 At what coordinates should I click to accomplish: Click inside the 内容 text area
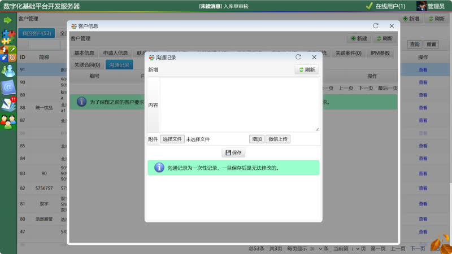click(239, 104)
